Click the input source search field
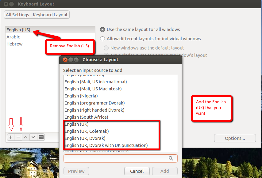This screenshot has width=262, height=178. 117,158
